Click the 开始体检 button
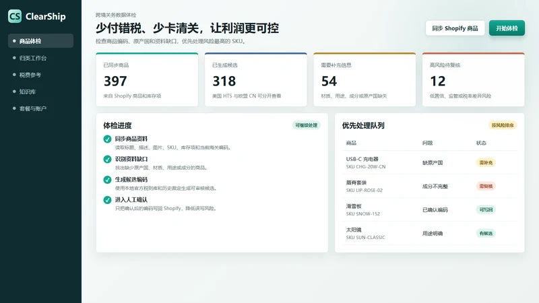The image size is (539, 303). [507, 28]
